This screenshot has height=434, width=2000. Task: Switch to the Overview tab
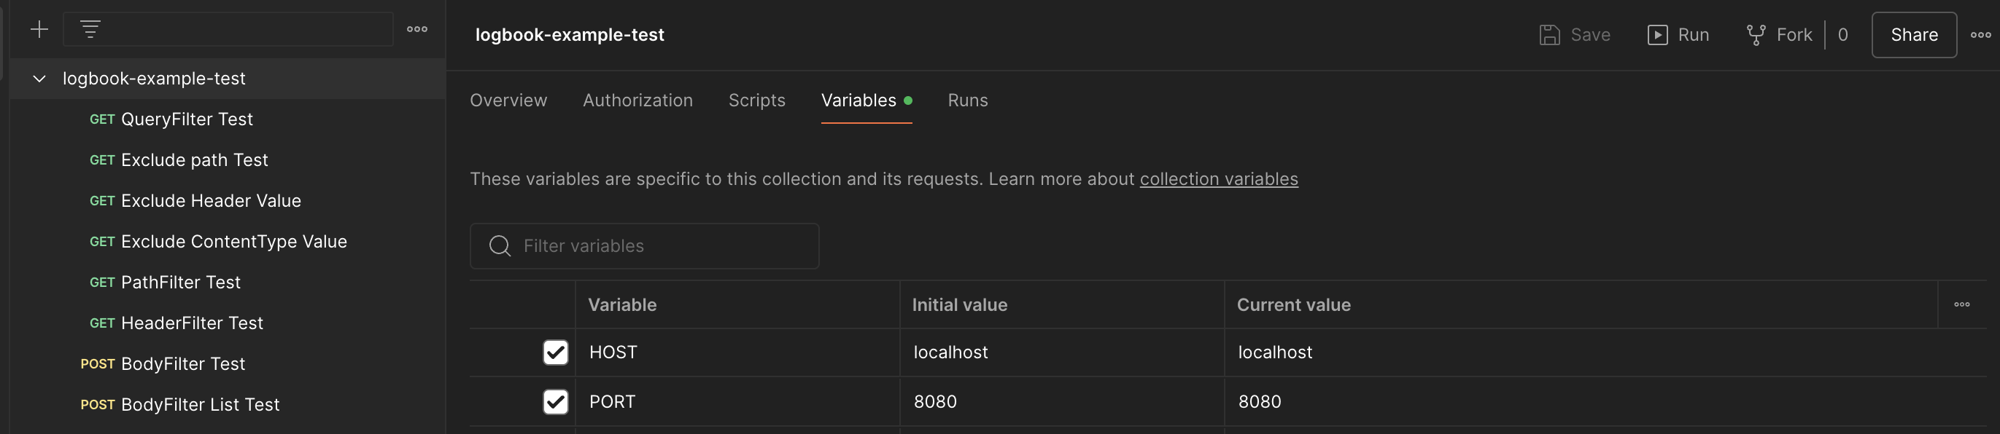(508, 100)
